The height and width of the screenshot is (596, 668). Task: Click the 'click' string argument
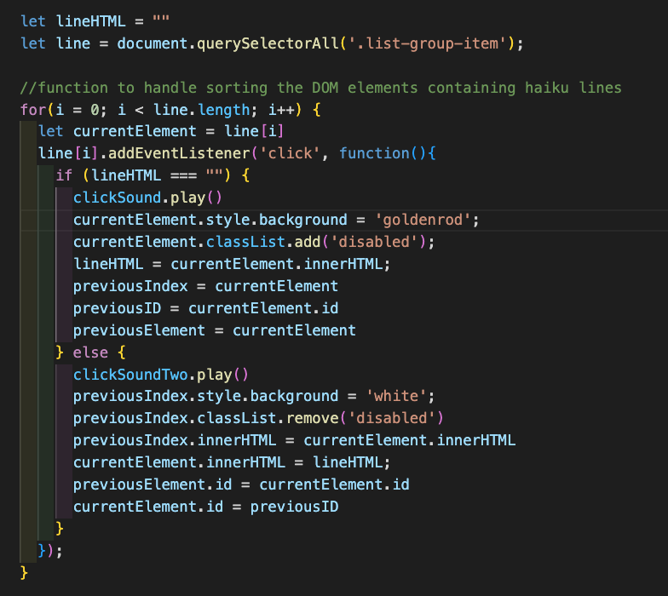[x=290, y=153]
